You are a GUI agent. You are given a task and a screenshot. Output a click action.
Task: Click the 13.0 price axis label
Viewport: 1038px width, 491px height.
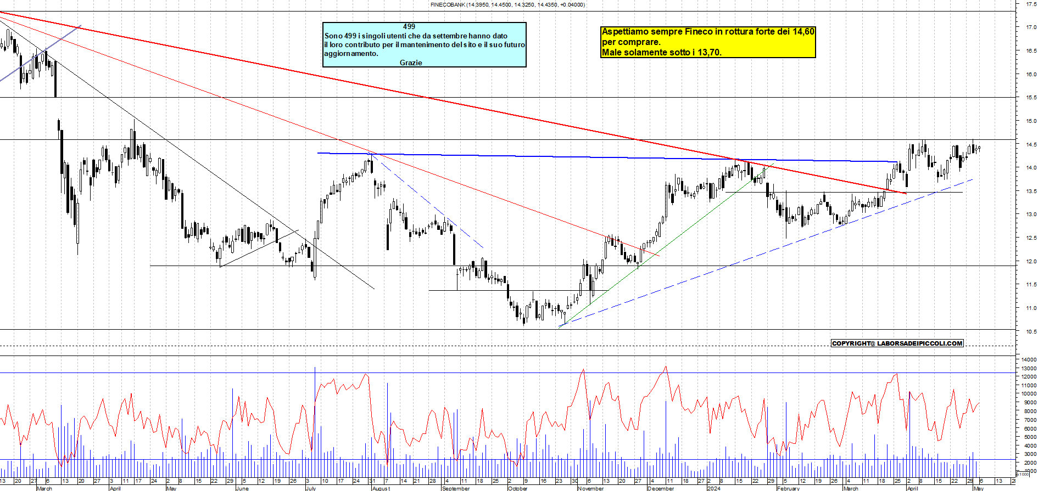pyautogui.click(x=1031, y=214)
